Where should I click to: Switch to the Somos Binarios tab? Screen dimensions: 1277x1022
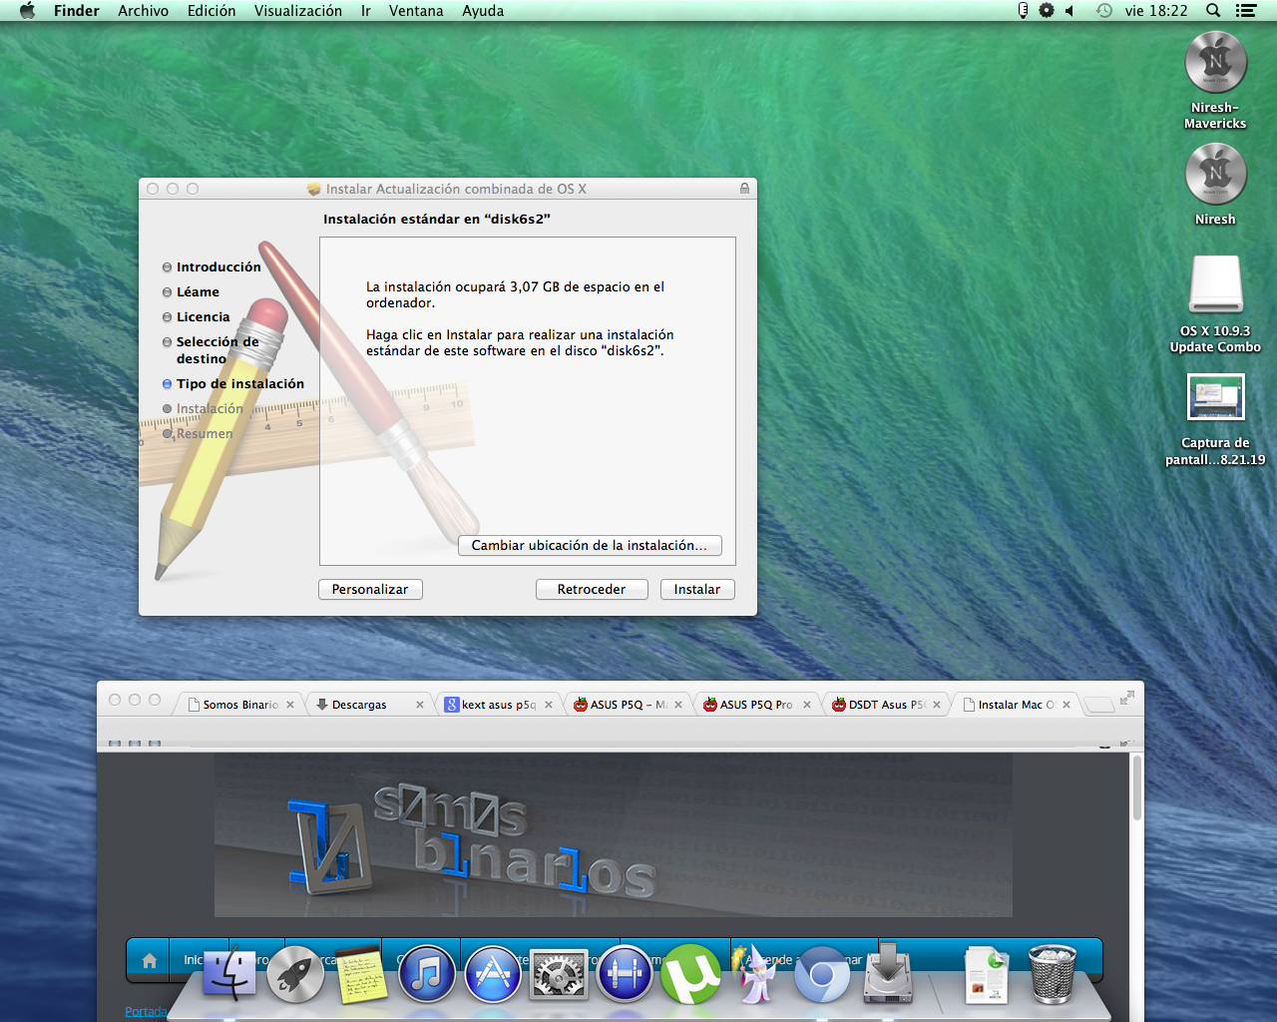pyautogui.click(x=239, y=705)
